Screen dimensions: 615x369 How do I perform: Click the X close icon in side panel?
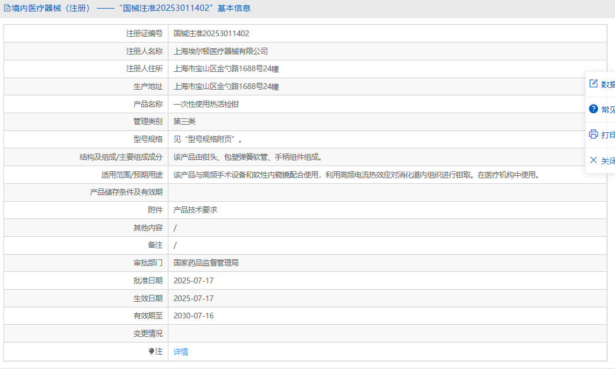tap(594, 160)
